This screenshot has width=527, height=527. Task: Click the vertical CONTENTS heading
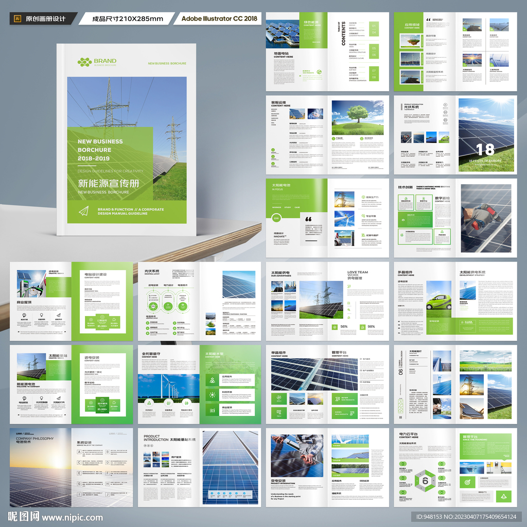click(343, 33)
